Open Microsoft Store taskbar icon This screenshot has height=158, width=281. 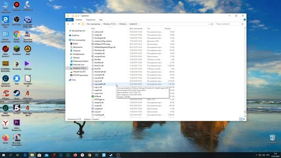point(39,155)
